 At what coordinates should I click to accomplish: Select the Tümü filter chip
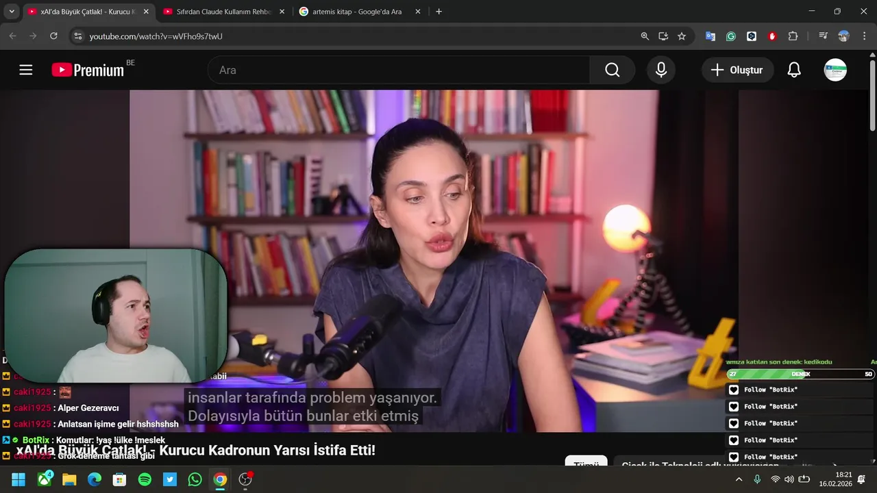pos(586,462)
